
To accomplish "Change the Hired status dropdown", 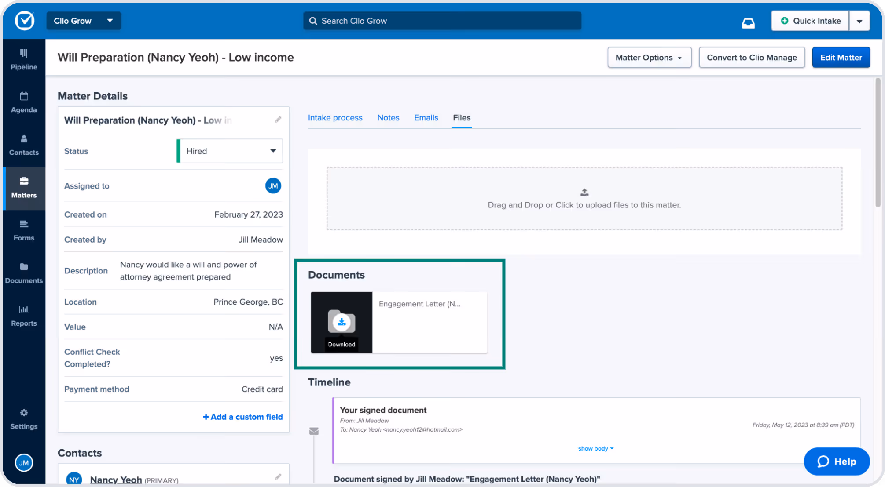I will pos(230,151).
